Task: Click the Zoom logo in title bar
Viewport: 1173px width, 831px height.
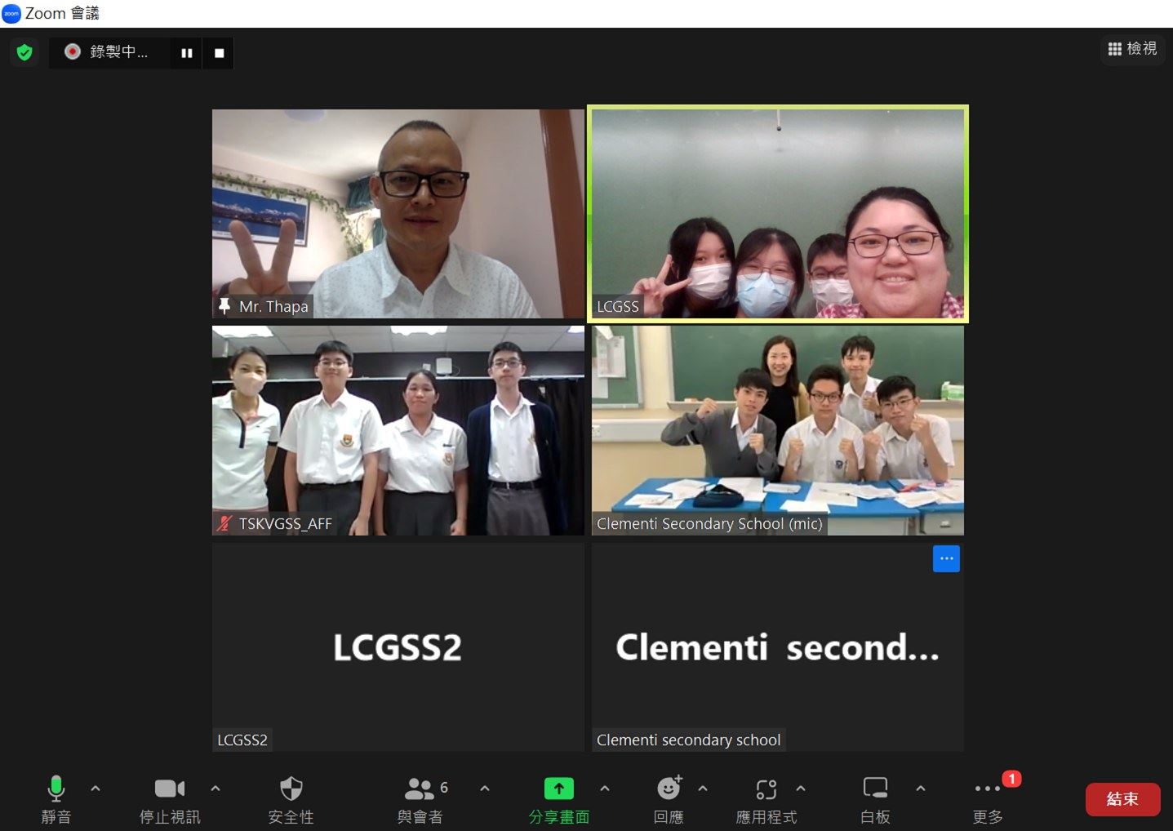Action: [x=11, y=13]
